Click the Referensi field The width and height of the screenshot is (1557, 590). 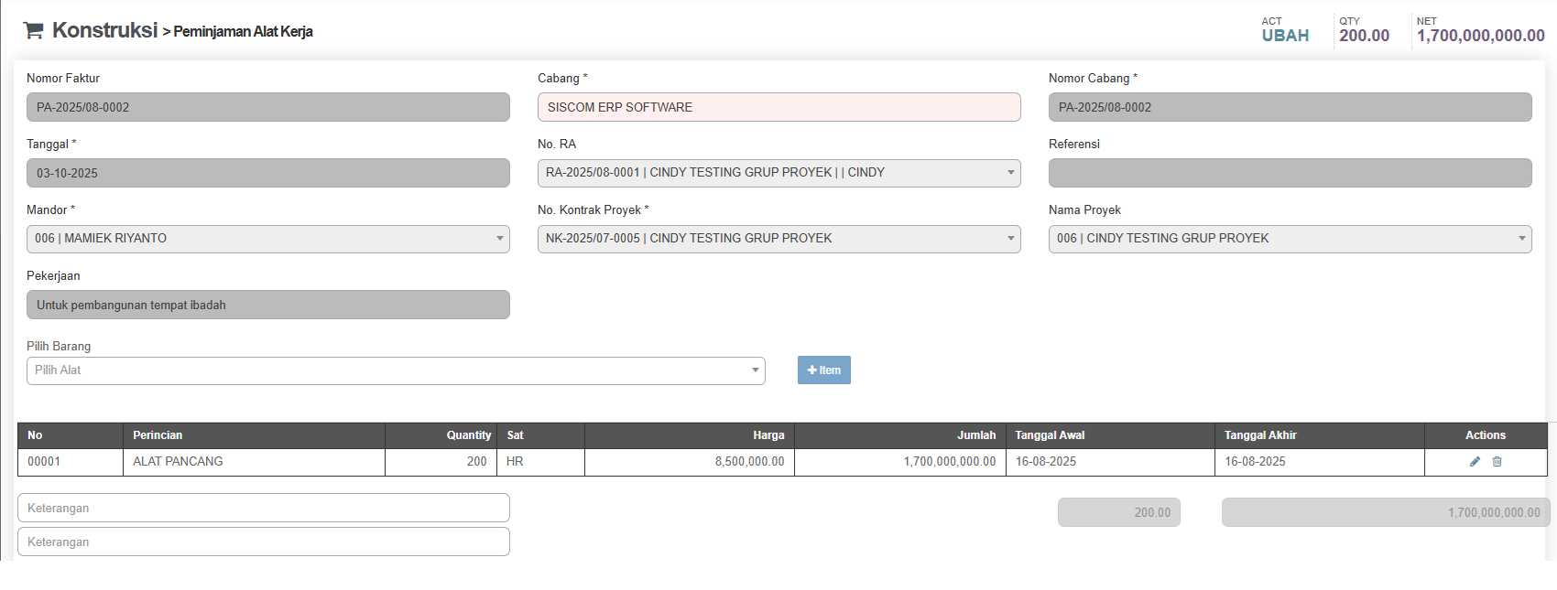(x=1290, y=173)
